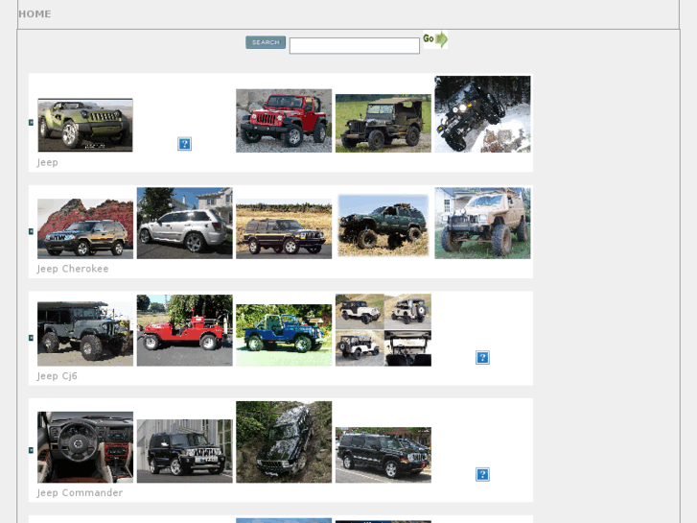Open the red Jeep CJ6 fire truck thumbnail
697x523 pixels.
click(x=184, y=330)
